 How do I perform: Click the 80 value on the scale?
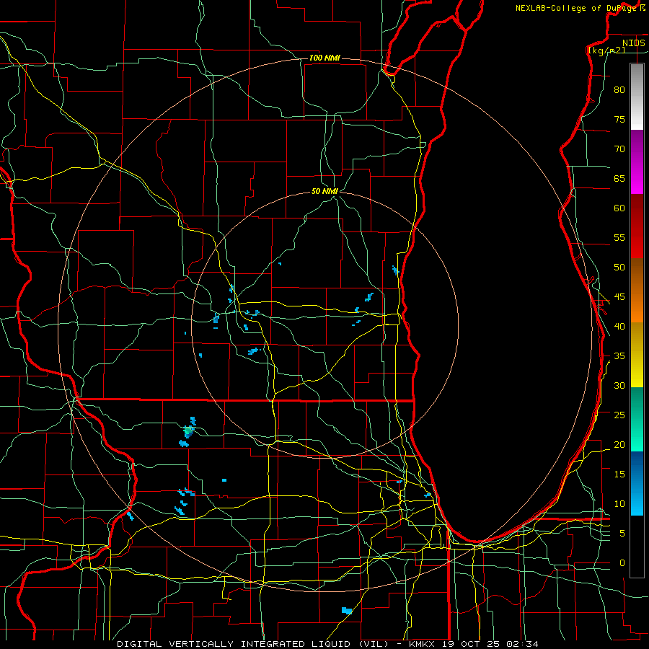click(619, 90)
